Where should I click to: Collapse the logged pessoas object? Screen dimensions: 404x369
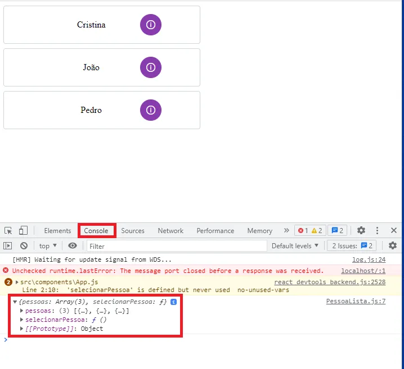pos(15,302)
